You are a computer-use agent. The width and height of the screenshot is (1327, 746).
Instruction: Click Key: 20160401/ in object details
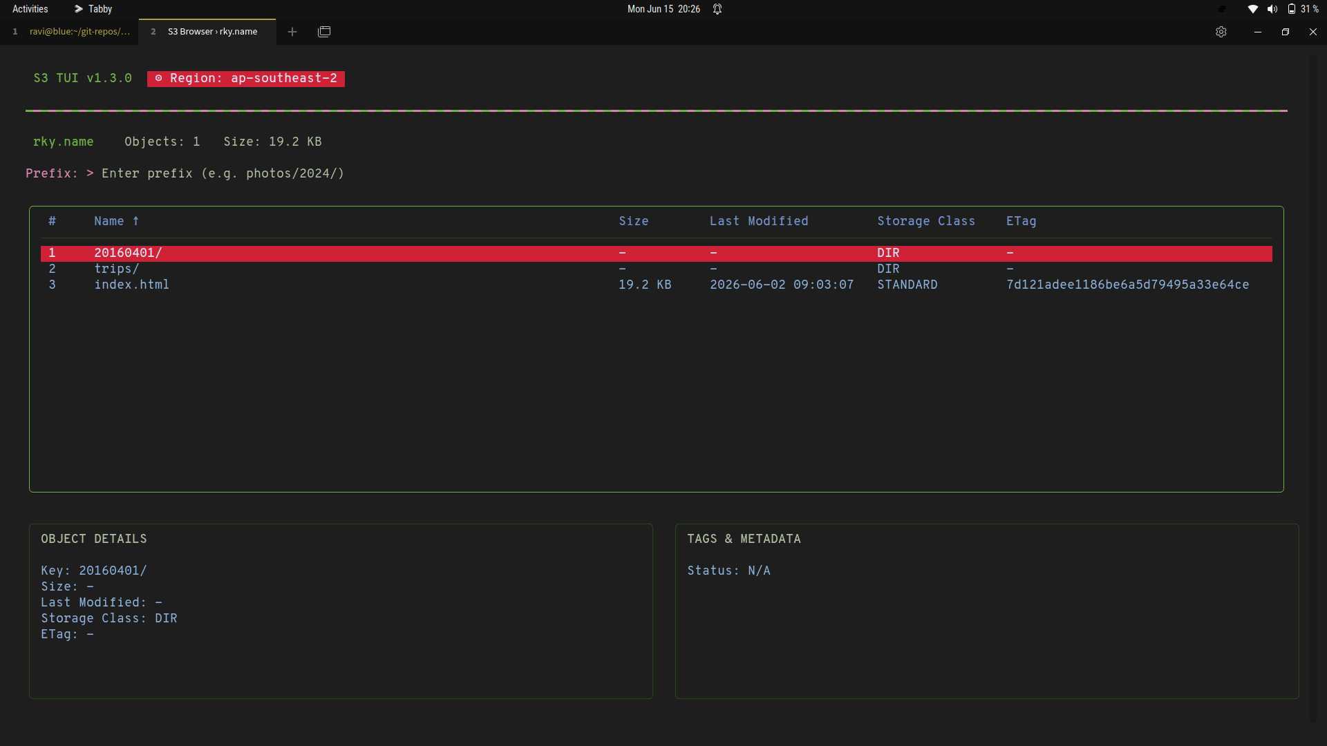[94, 571]
